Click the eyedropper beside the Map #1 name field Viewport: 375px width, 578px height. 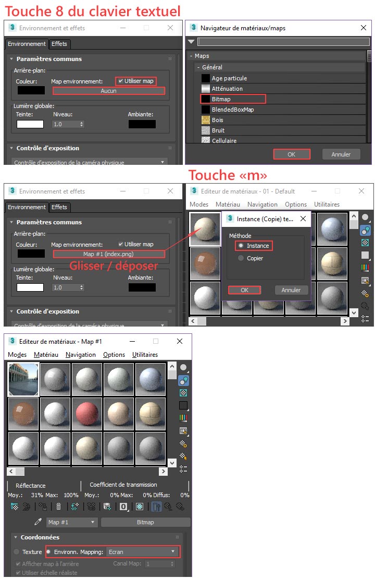(37, 522)
